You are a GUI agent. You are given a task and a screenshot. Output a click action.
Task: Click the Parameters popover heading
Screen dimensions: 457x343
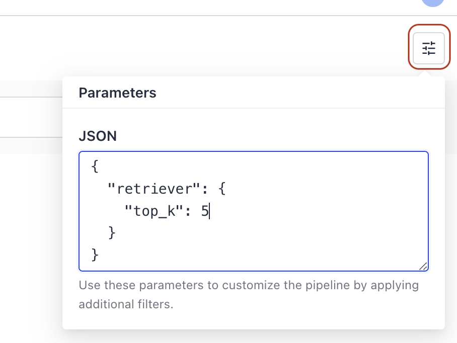click(117, 93)
